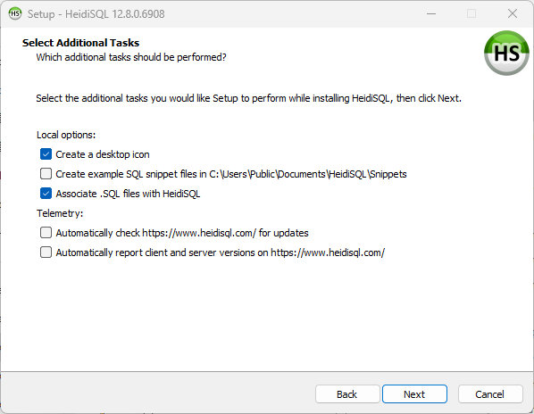The height and width of the screenshot is (414, 534).
Task: Click the disabled maximize button
Action: (x=471, y=13)
